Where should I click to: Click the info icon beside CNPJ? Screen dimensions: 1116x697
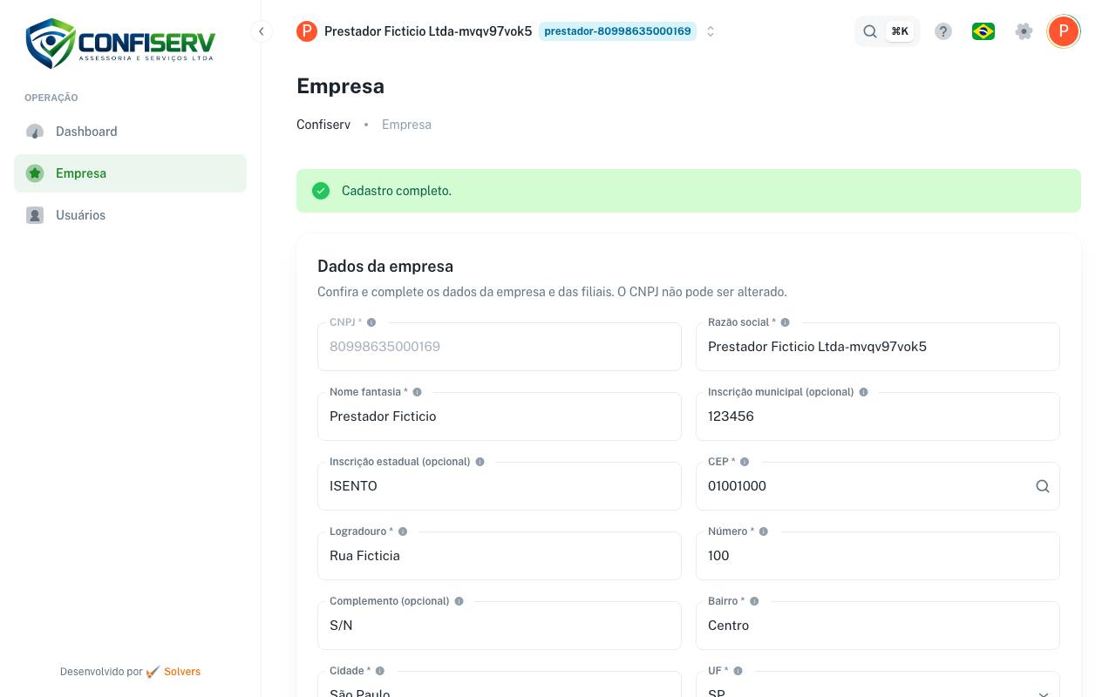371,322
